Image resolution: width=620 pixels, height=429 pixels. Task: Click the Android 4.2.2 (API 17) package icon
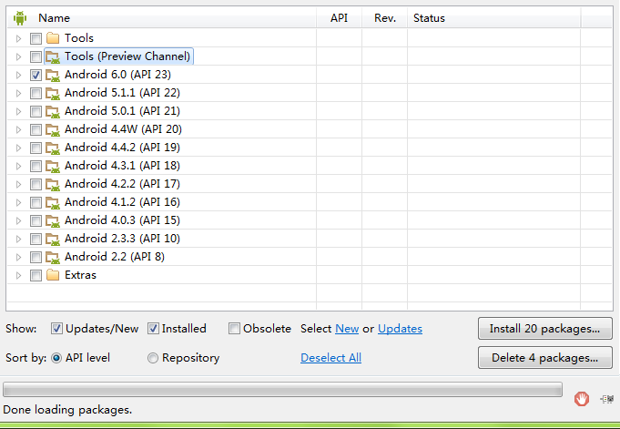(x=53, y=184)
